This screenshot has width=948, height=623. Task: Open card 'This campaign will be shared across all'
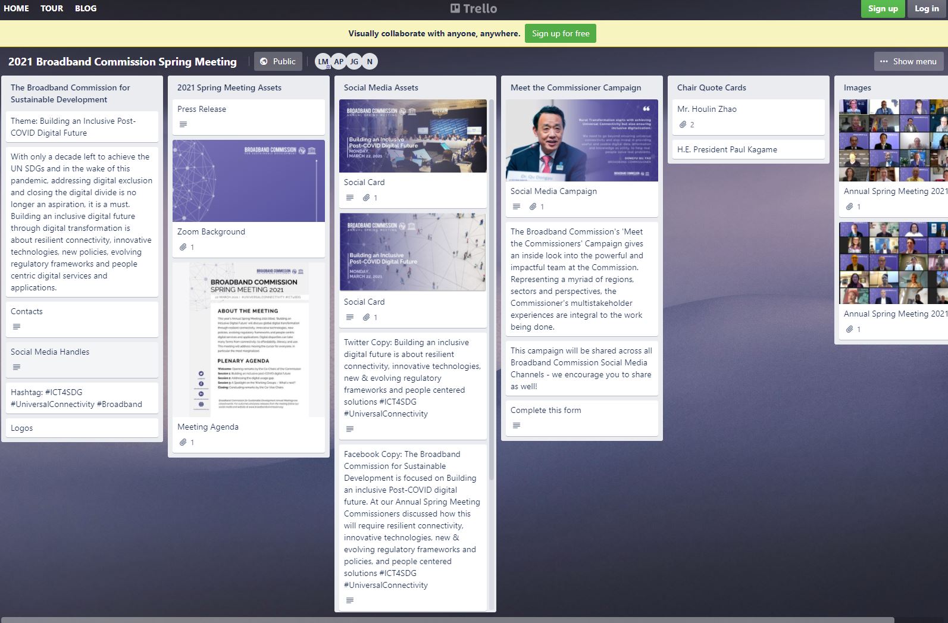(x=582, y=368)
